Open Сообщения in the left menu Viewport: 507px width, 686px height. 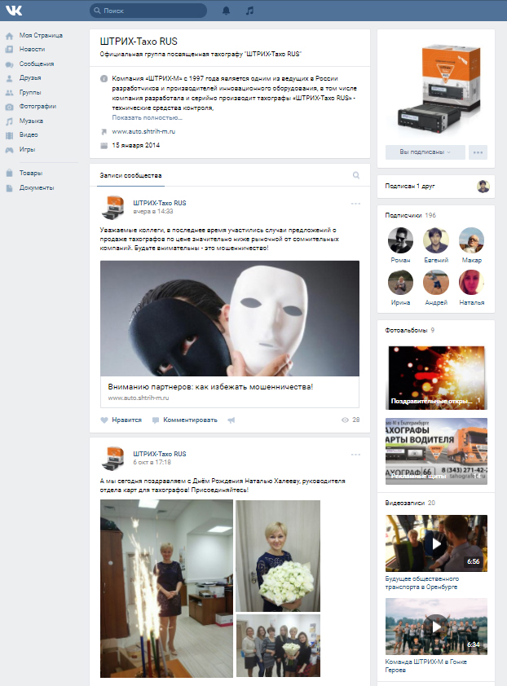[37, 64]
